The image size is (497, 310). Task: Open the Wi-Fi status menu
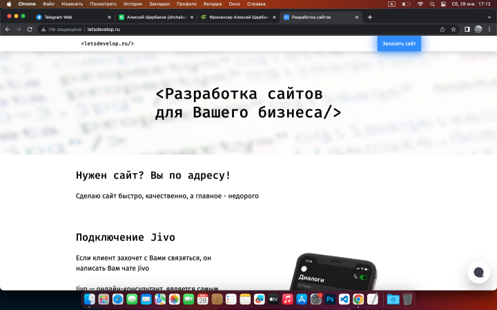point(420,4)
